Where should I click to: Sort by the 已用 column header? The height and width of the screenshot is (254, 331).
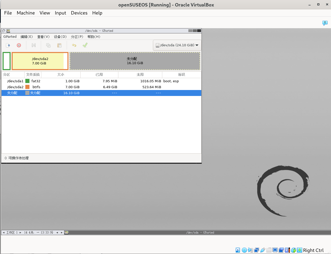coord(99,74)
